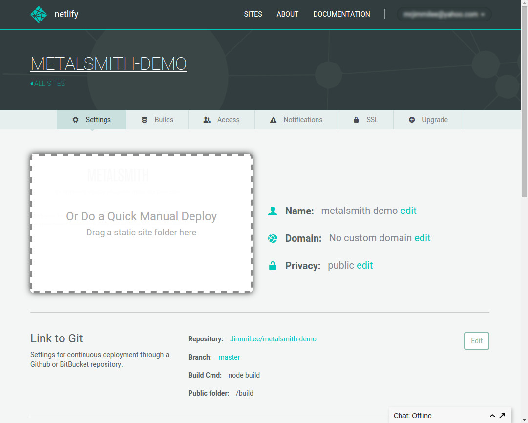The height and width of the screenshot is (423, 528).
Task: Go back via All Sites link
Action: pyautogui.click(x=48, y=84)
